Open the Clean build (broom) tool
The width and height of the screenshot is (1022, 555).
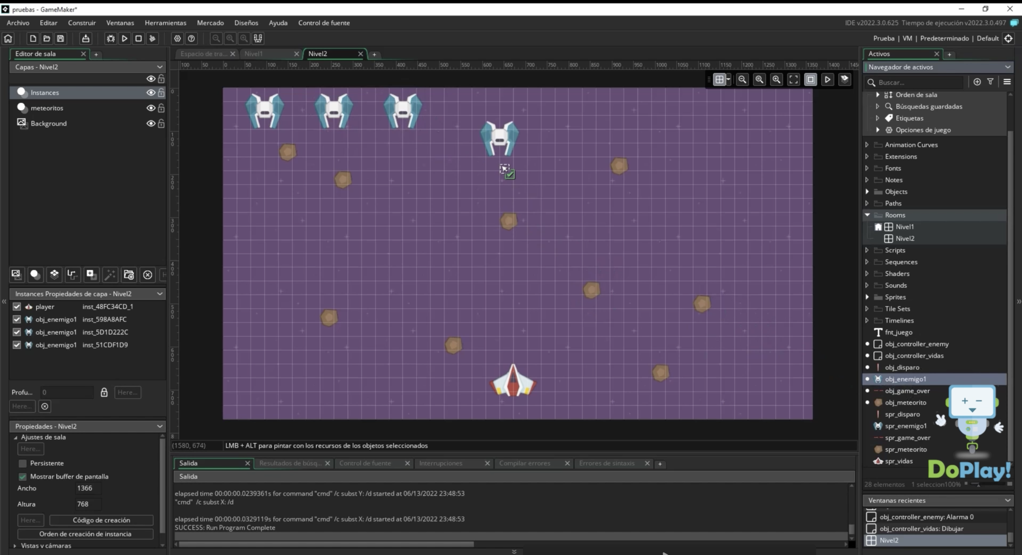153,38
